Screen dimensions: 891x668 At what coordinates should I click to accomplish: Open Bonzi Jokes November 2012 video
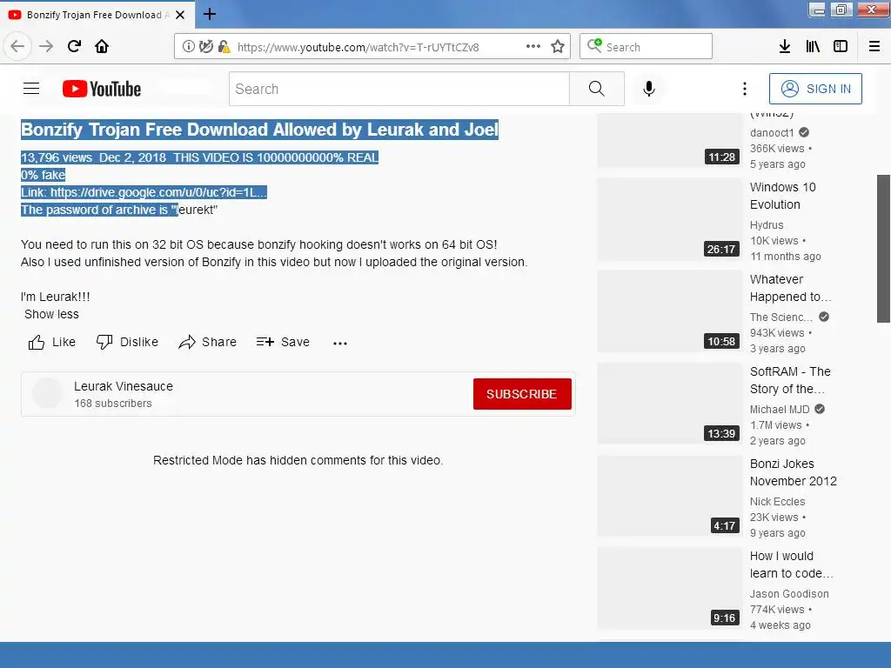click(x=794, y=472)
